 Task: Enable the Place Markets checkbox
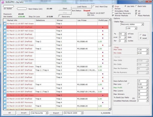point(136,16)
